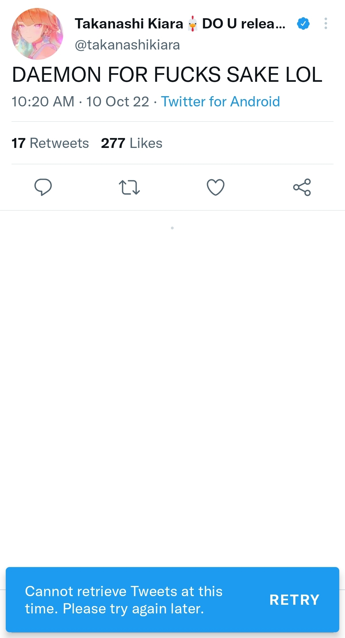345x638 pixels.
Task: Tap the 10 Oct 22 date text
Action: tap(118, 102)
